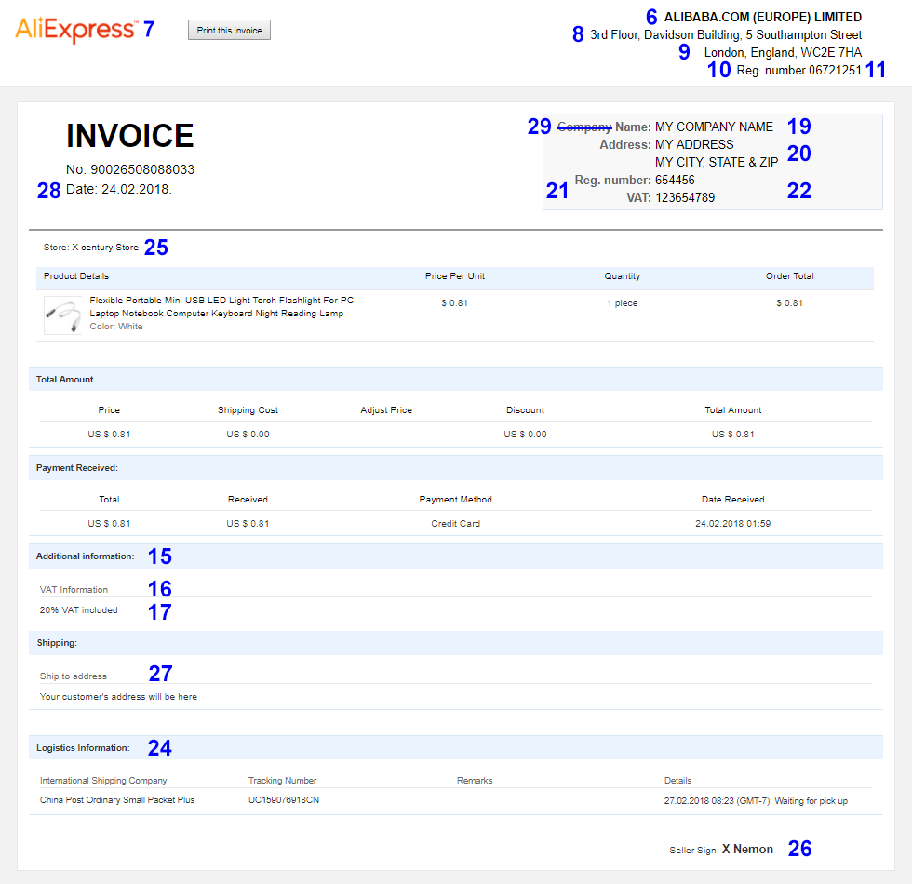Click the 20% VAT included text
912x884 pixels.
tap(78, 610)
